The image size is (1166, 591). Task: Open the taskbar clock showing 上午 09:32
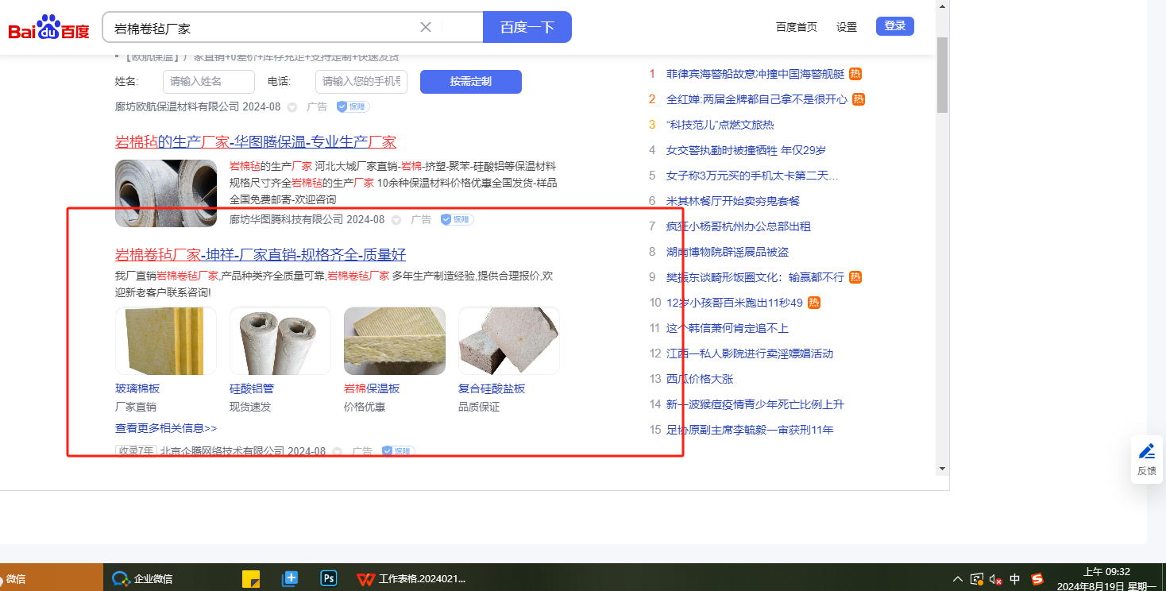tap(1106, 579)
